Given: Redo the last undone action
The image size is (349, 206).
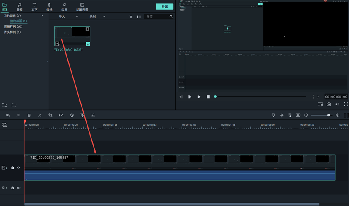Looking at the screenshot, I should pos(18,115).
